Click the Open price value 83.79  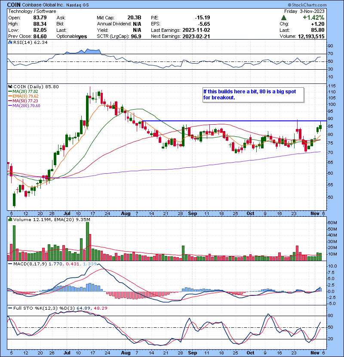pyautogui.click(x=40, y=18)
